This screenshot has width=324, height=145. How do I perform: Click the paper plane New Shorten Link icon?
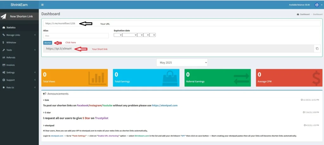tap(3, 16)
